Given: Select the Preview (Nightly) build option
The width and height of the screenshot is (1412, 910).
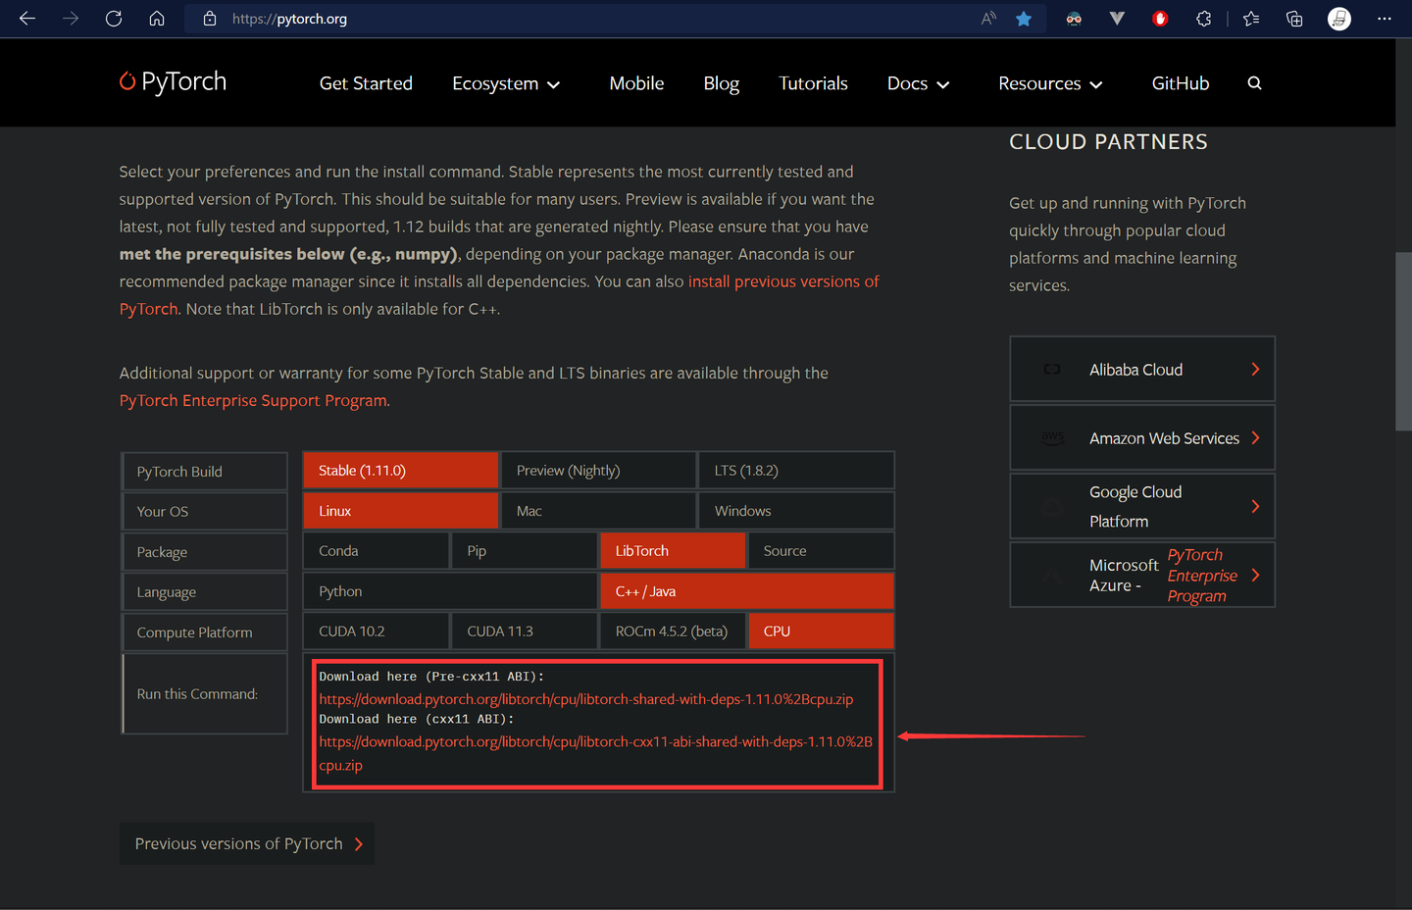Looking at the screenshot, I should pos(598,471).
